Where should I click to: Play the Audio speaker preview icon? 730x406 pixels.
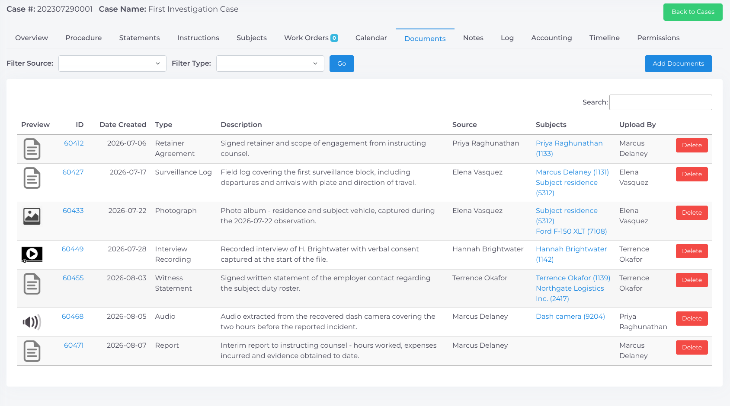coord(32,322)
